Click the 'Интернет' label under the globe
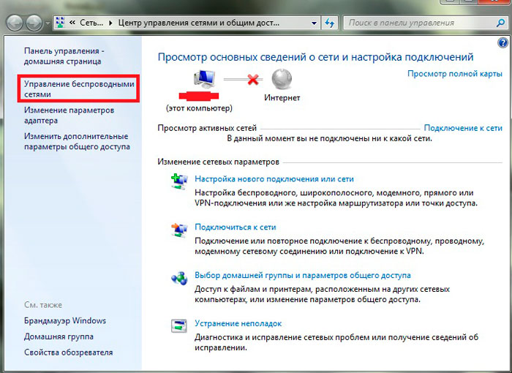 282,98
